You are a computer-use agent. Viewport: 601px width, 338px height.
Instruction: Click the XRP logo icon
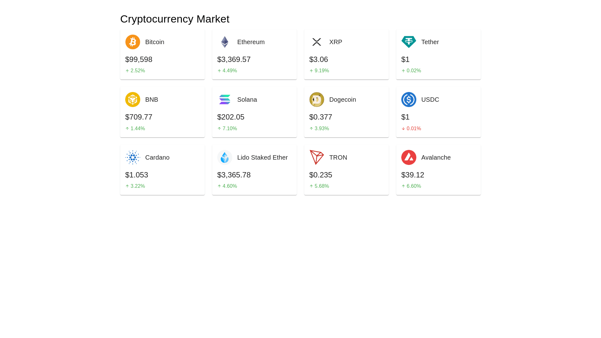click(x=316, y=42)
